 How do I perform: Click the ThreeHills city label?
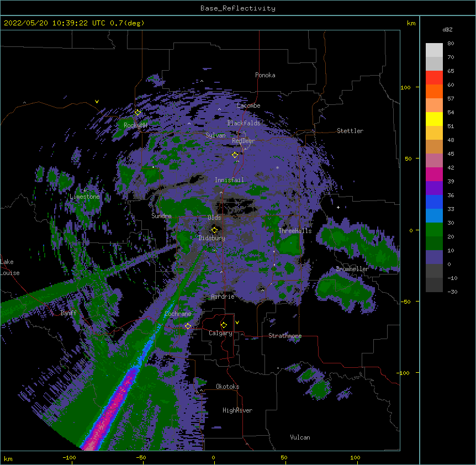tap(295, 231)
